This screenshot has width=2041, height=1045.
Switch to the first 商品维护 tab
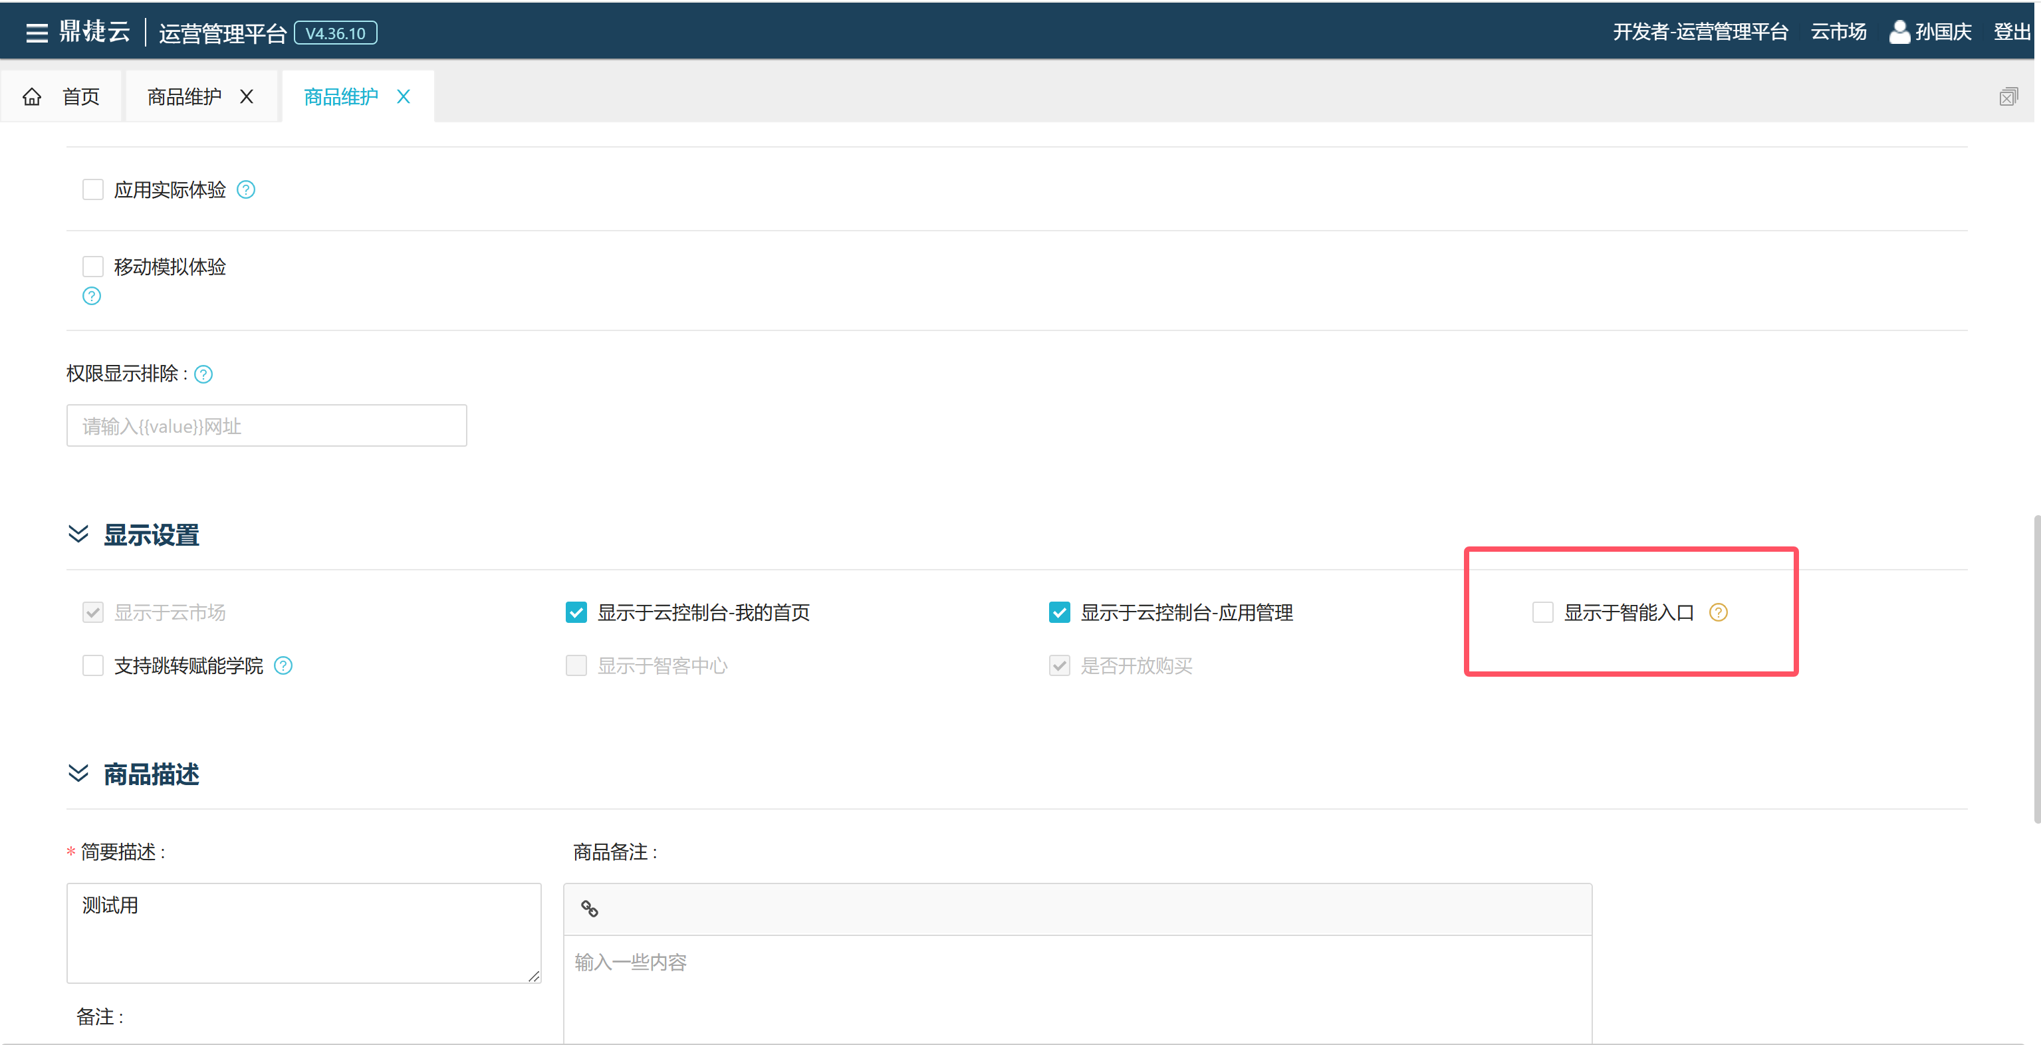point(183,96)
